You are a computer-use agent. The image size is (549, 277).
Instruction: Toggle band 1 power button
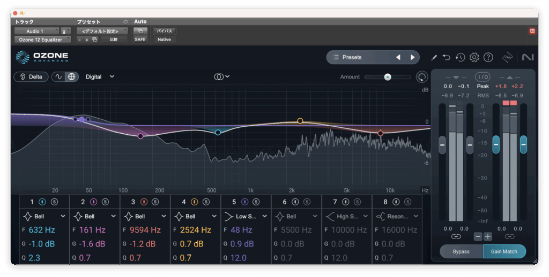point(42,202)
